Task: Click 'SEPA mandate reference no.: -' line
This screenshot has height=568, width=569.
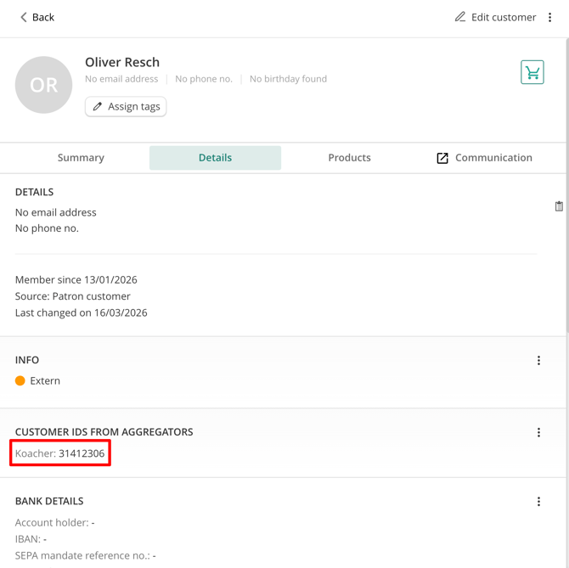Action: [x=85, y=555]
